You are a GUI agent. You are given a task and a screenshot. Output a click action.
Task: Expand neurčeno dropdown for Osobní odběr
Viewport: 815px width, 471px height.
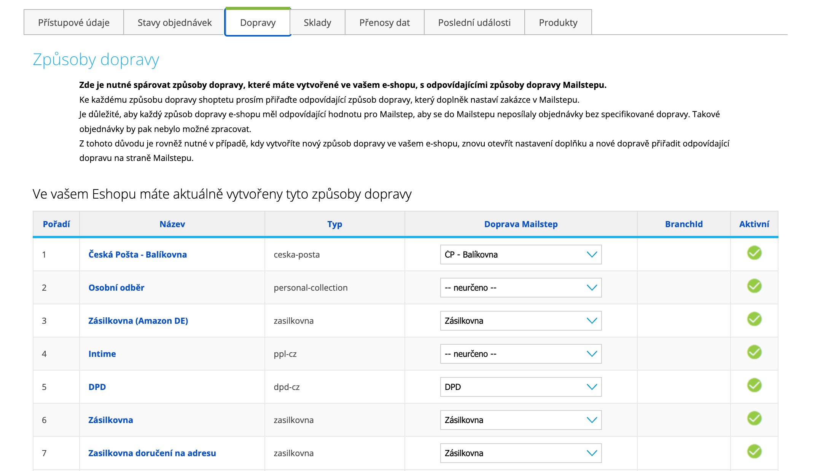pyautogui.click(x=521, y=288)
